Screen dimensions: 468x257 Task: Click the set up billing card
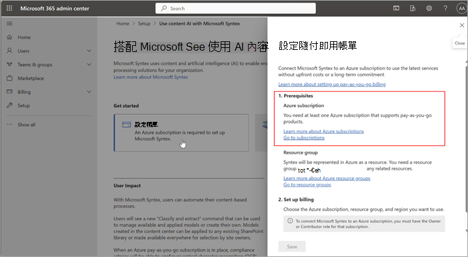(x=181, y=132)
